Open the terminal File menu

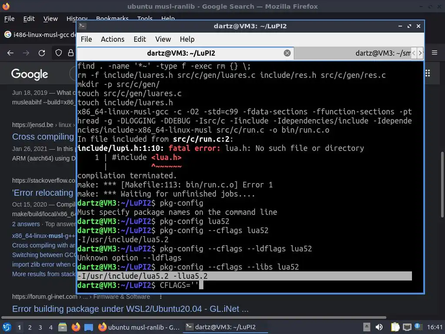pyautogui.click(x=86, y=39)
